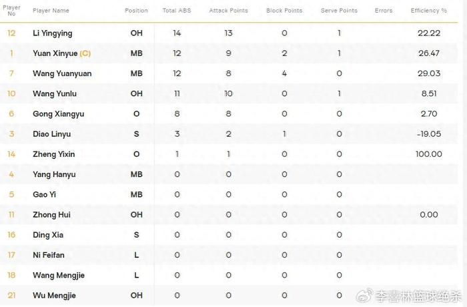Click the Errors column header

pyautogui.click(x=384, y=11)
